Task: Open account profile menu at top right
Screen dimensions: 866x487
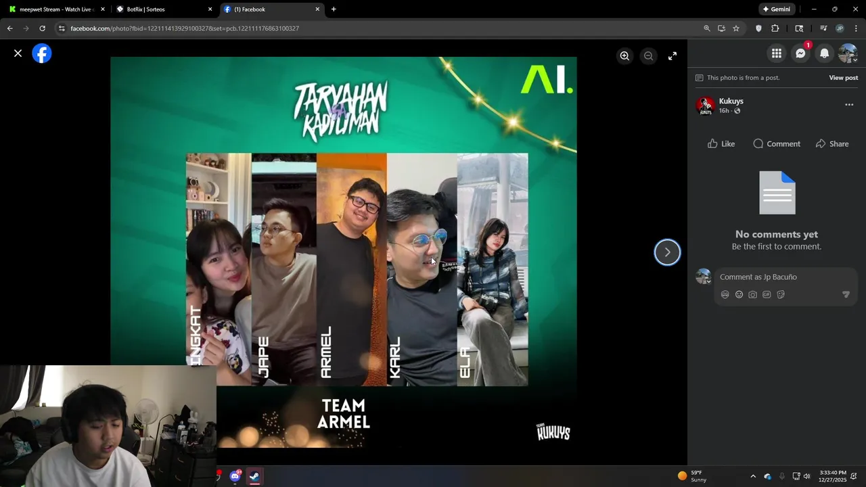Action: click(848, 53)
